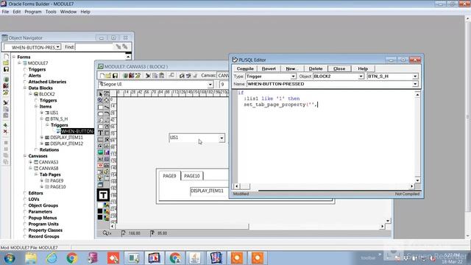Click the Find input field

click(94, 47)
